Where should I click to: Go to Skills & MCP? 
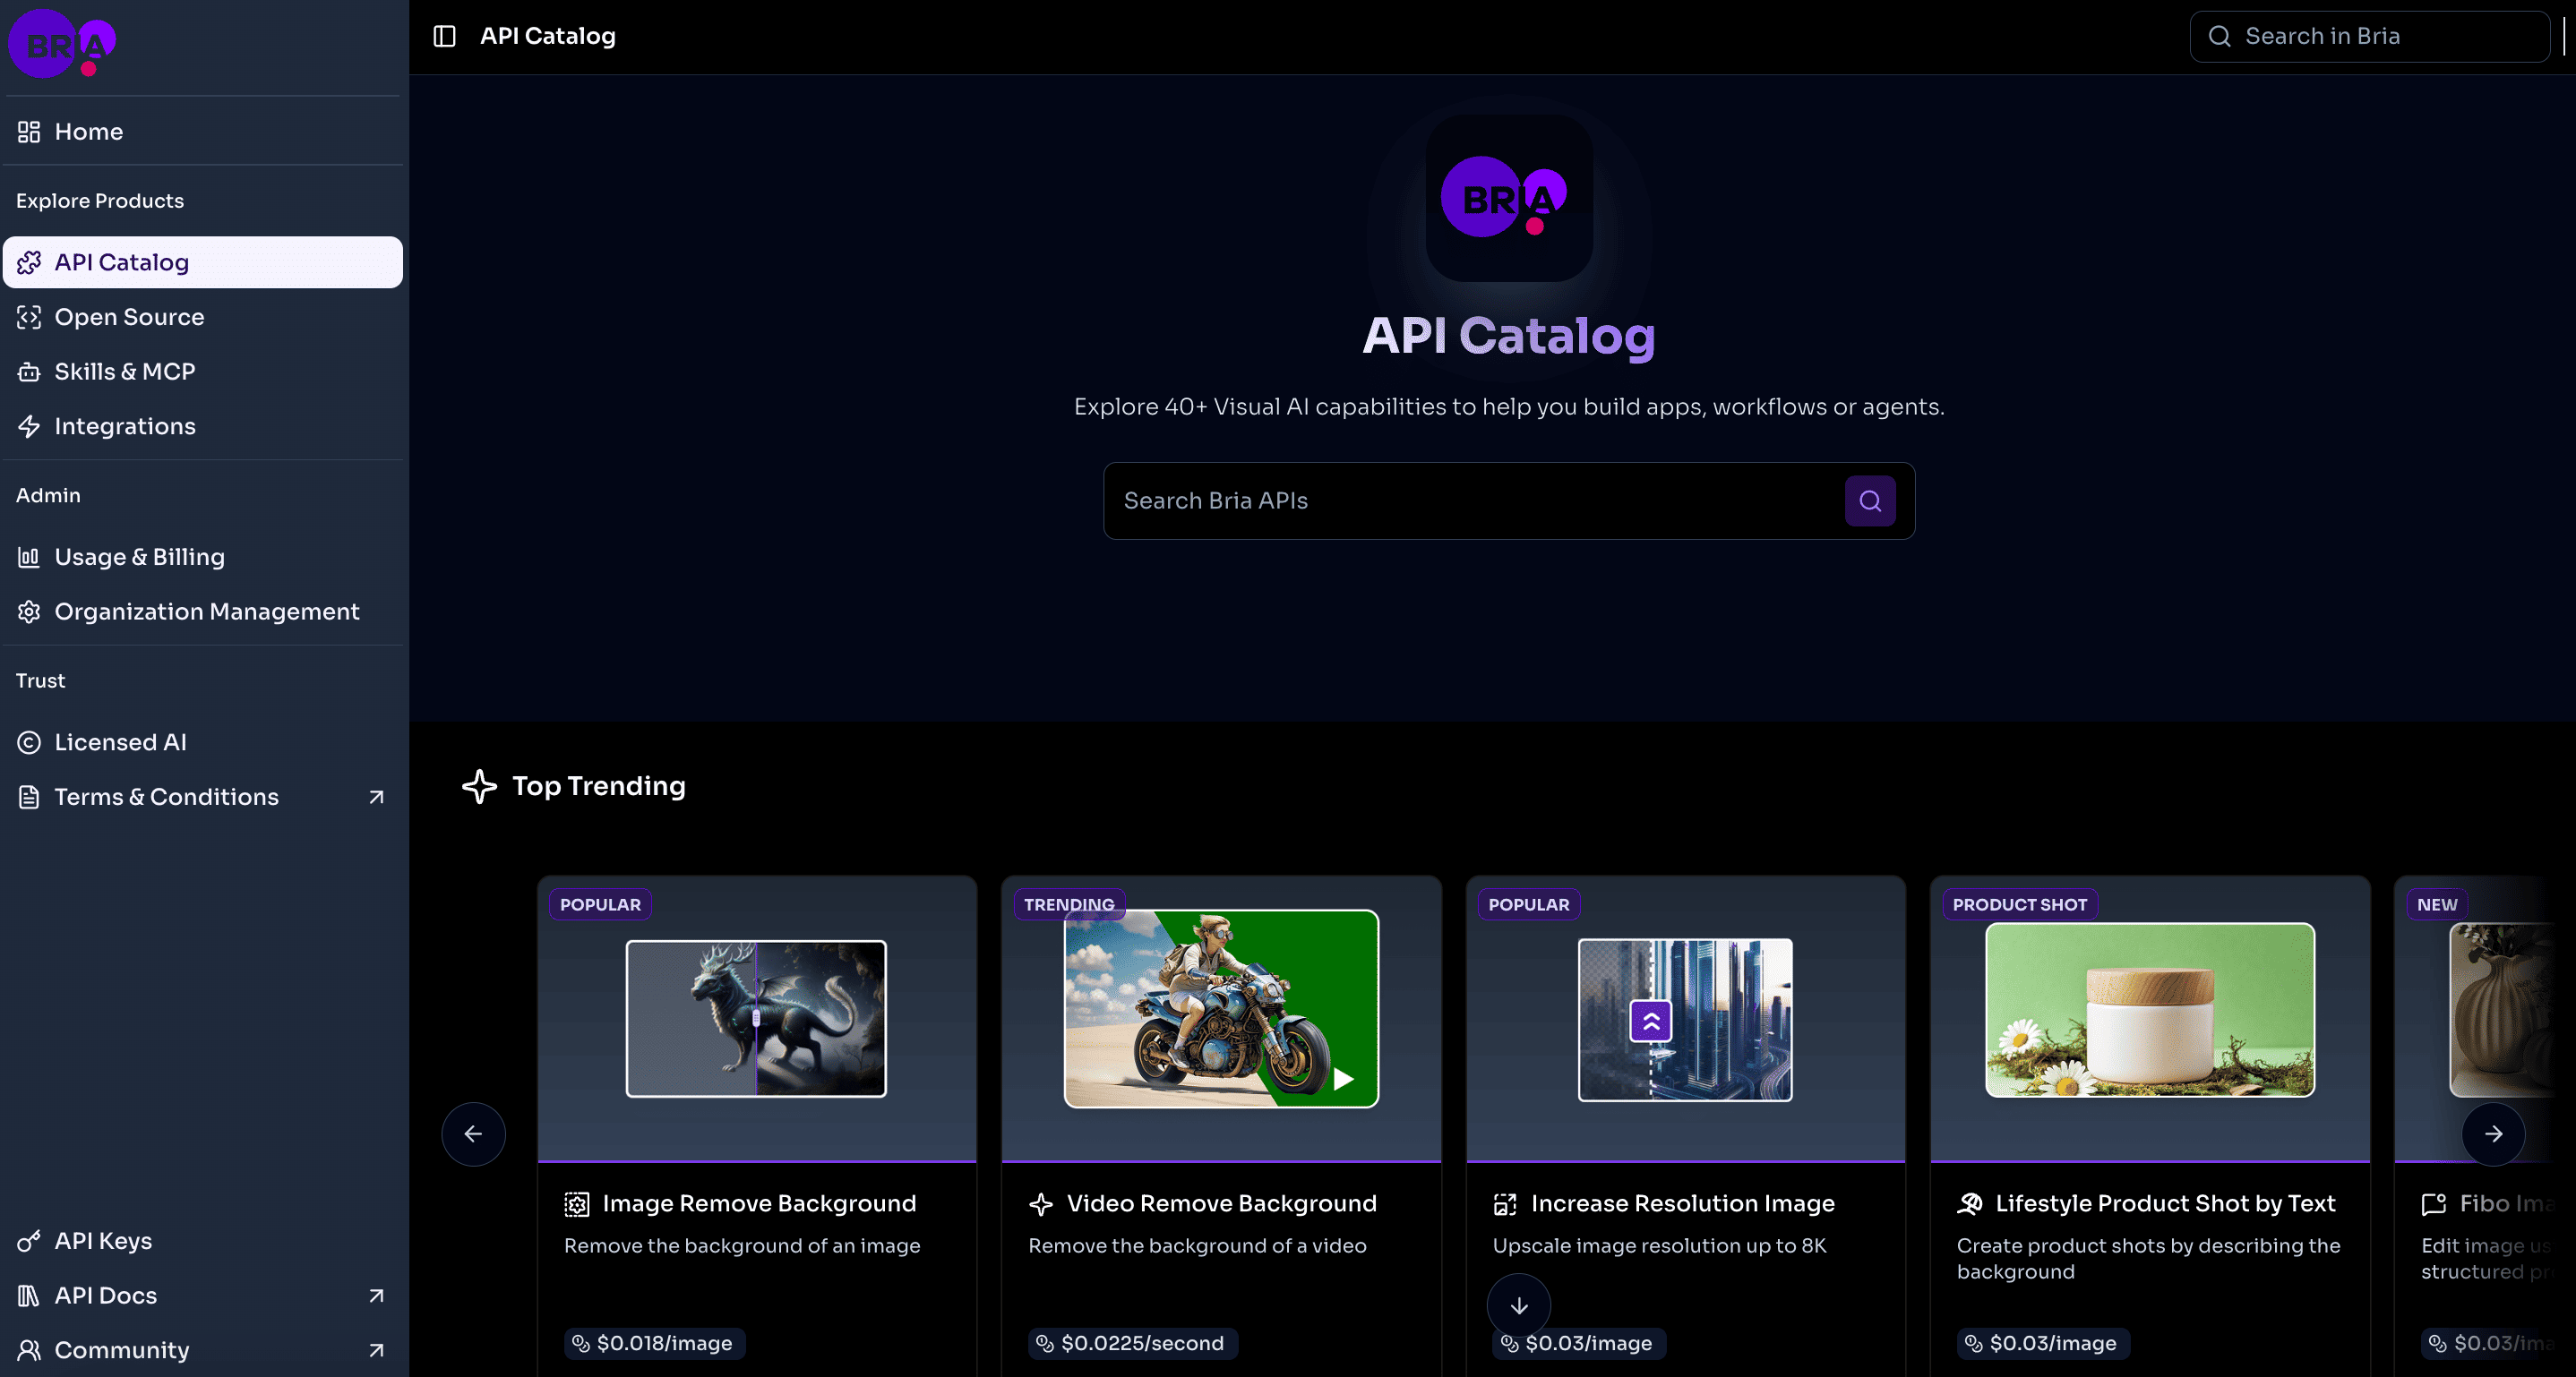tap(203, 372)
